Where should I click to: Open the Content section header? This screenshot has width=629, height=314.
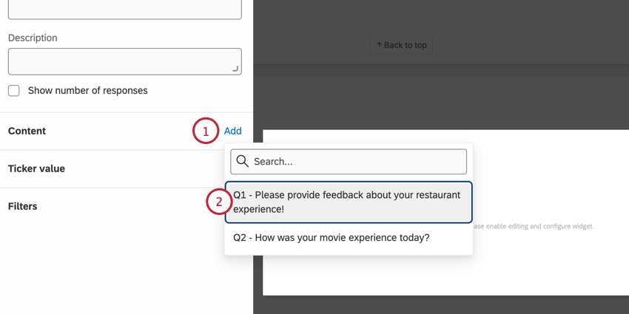(x=27, y=131)
